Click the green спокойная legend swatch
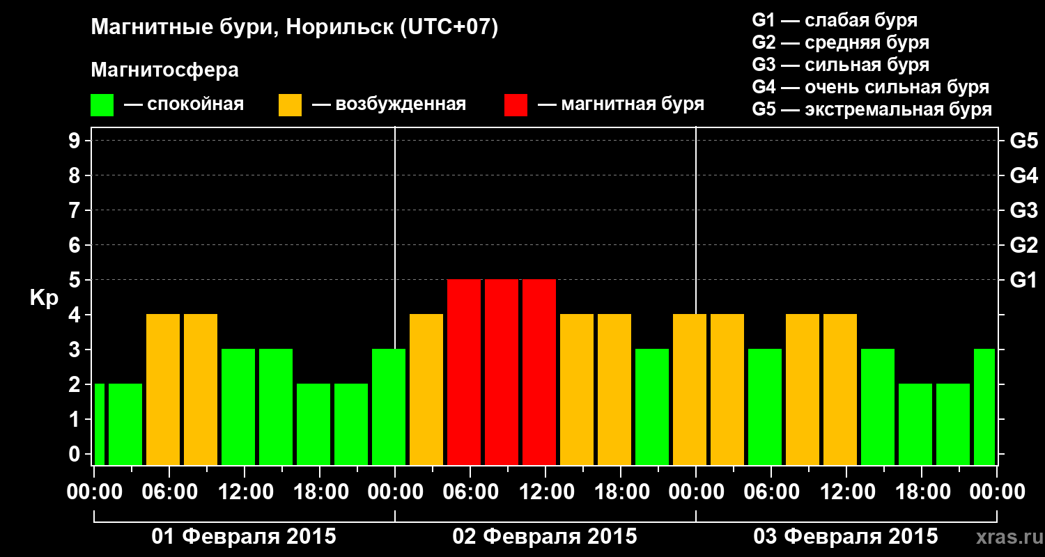Image resolution: width=1045 pixels, height=557 pixels. [x=102, y=105]
